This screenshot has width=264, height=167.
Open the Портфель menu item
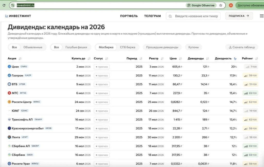[129, 16]
